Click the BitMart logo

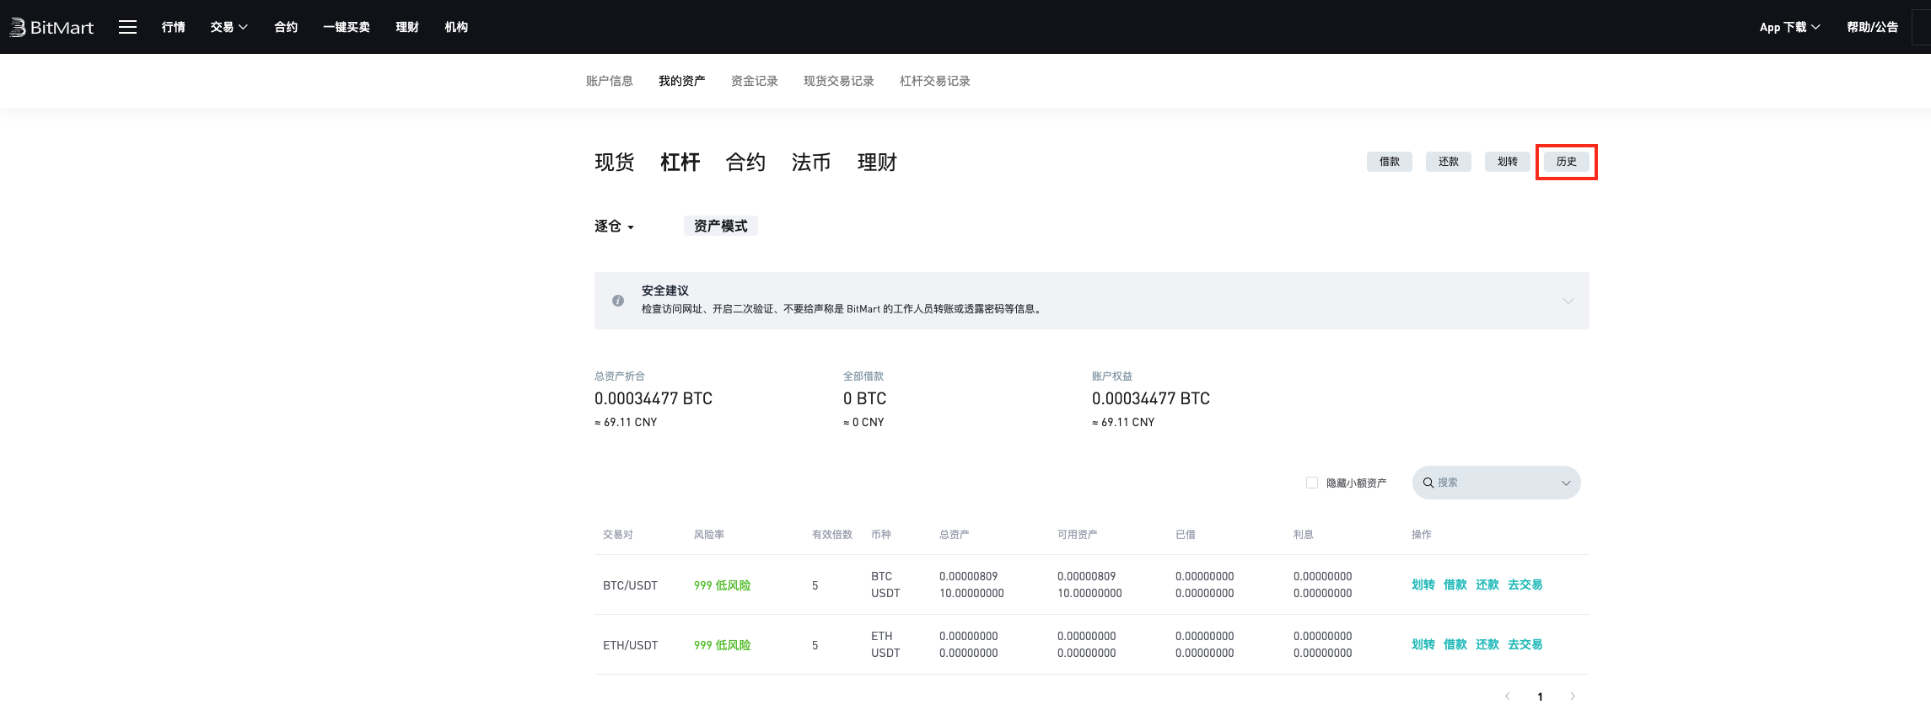51,27
